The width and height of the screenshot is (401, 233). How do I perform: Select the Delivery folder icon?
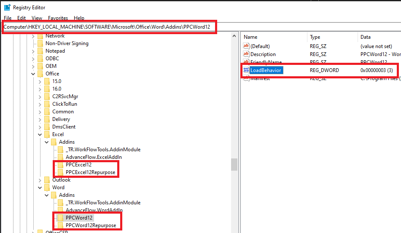click(x=47, y=119)
